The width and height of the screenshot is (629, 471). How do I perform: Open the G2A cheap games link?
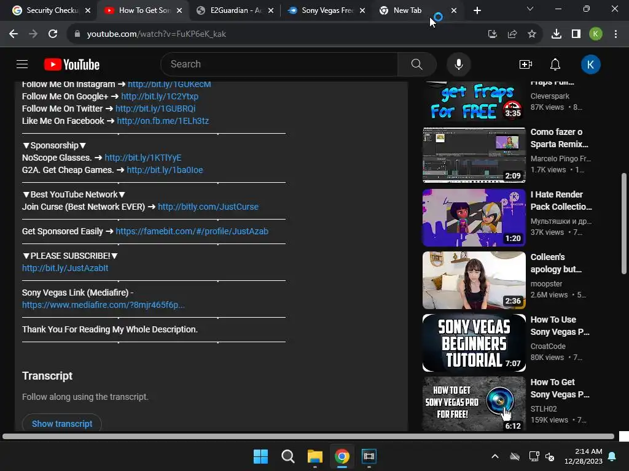(x=165, y=170)
